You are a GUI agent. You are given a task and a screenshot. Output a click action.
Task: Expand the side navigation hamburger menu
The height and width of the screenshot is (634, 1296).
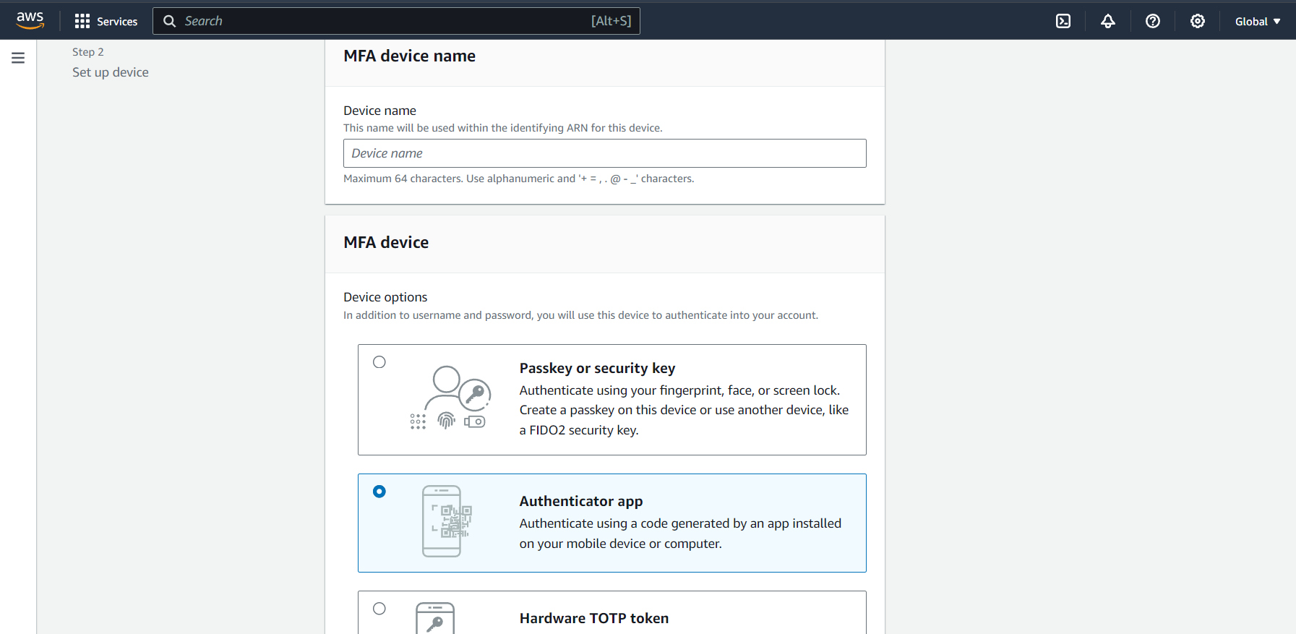pyautogui.click(x=18, y=58)
